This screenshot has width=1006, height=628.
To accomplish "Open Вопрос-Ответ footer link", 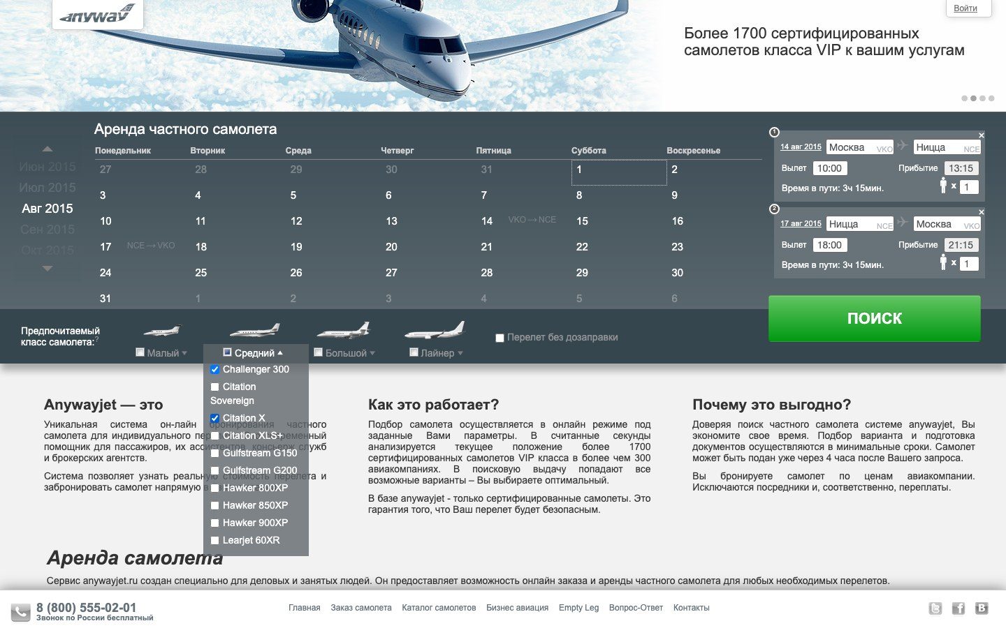I will [x=636, y=608].
